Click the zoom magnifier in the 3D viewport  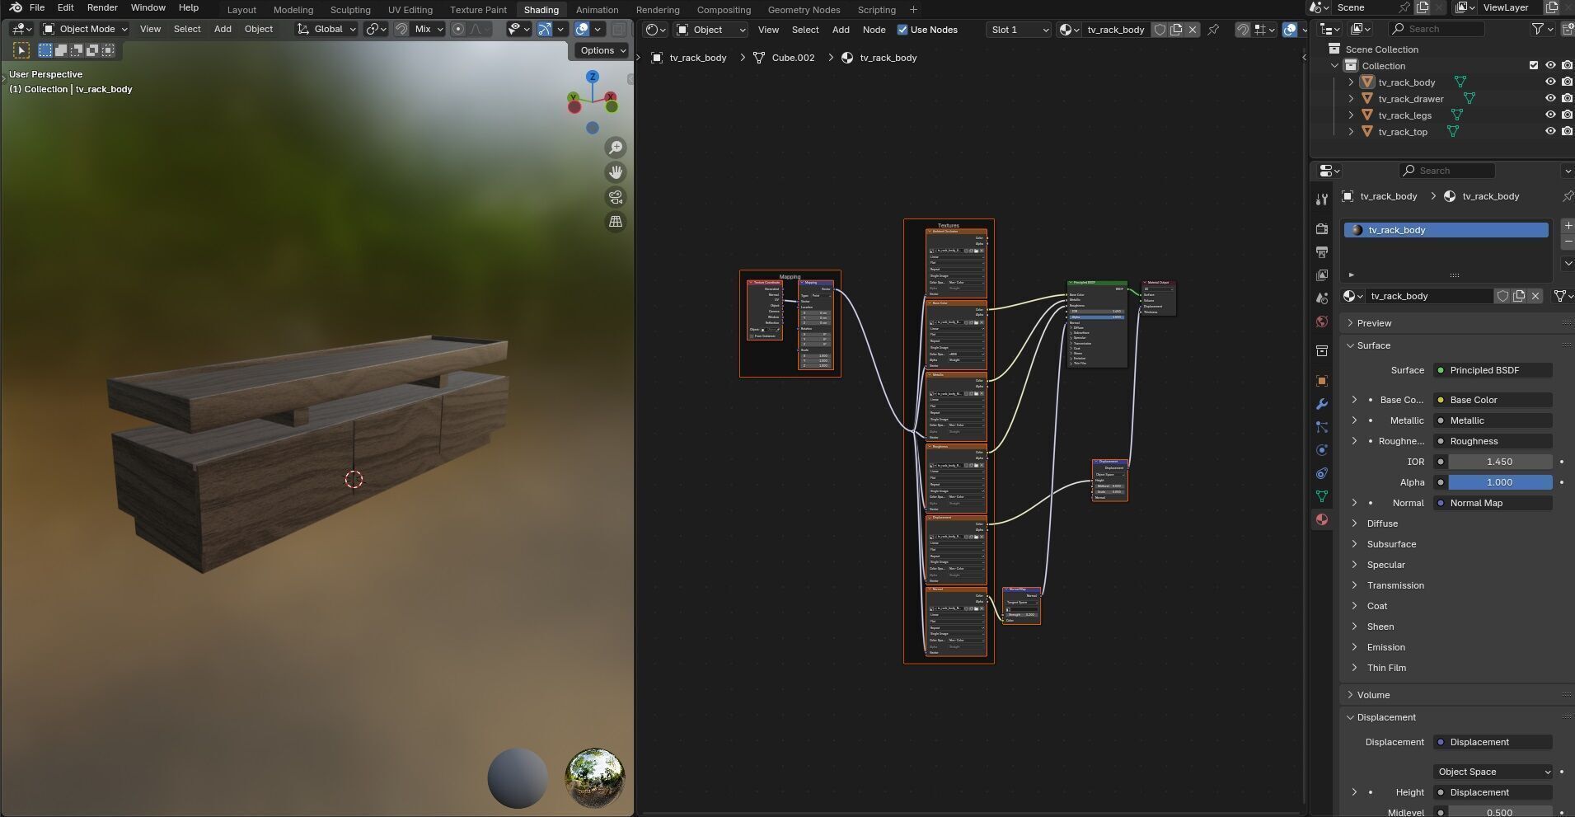tap(616, 148)
